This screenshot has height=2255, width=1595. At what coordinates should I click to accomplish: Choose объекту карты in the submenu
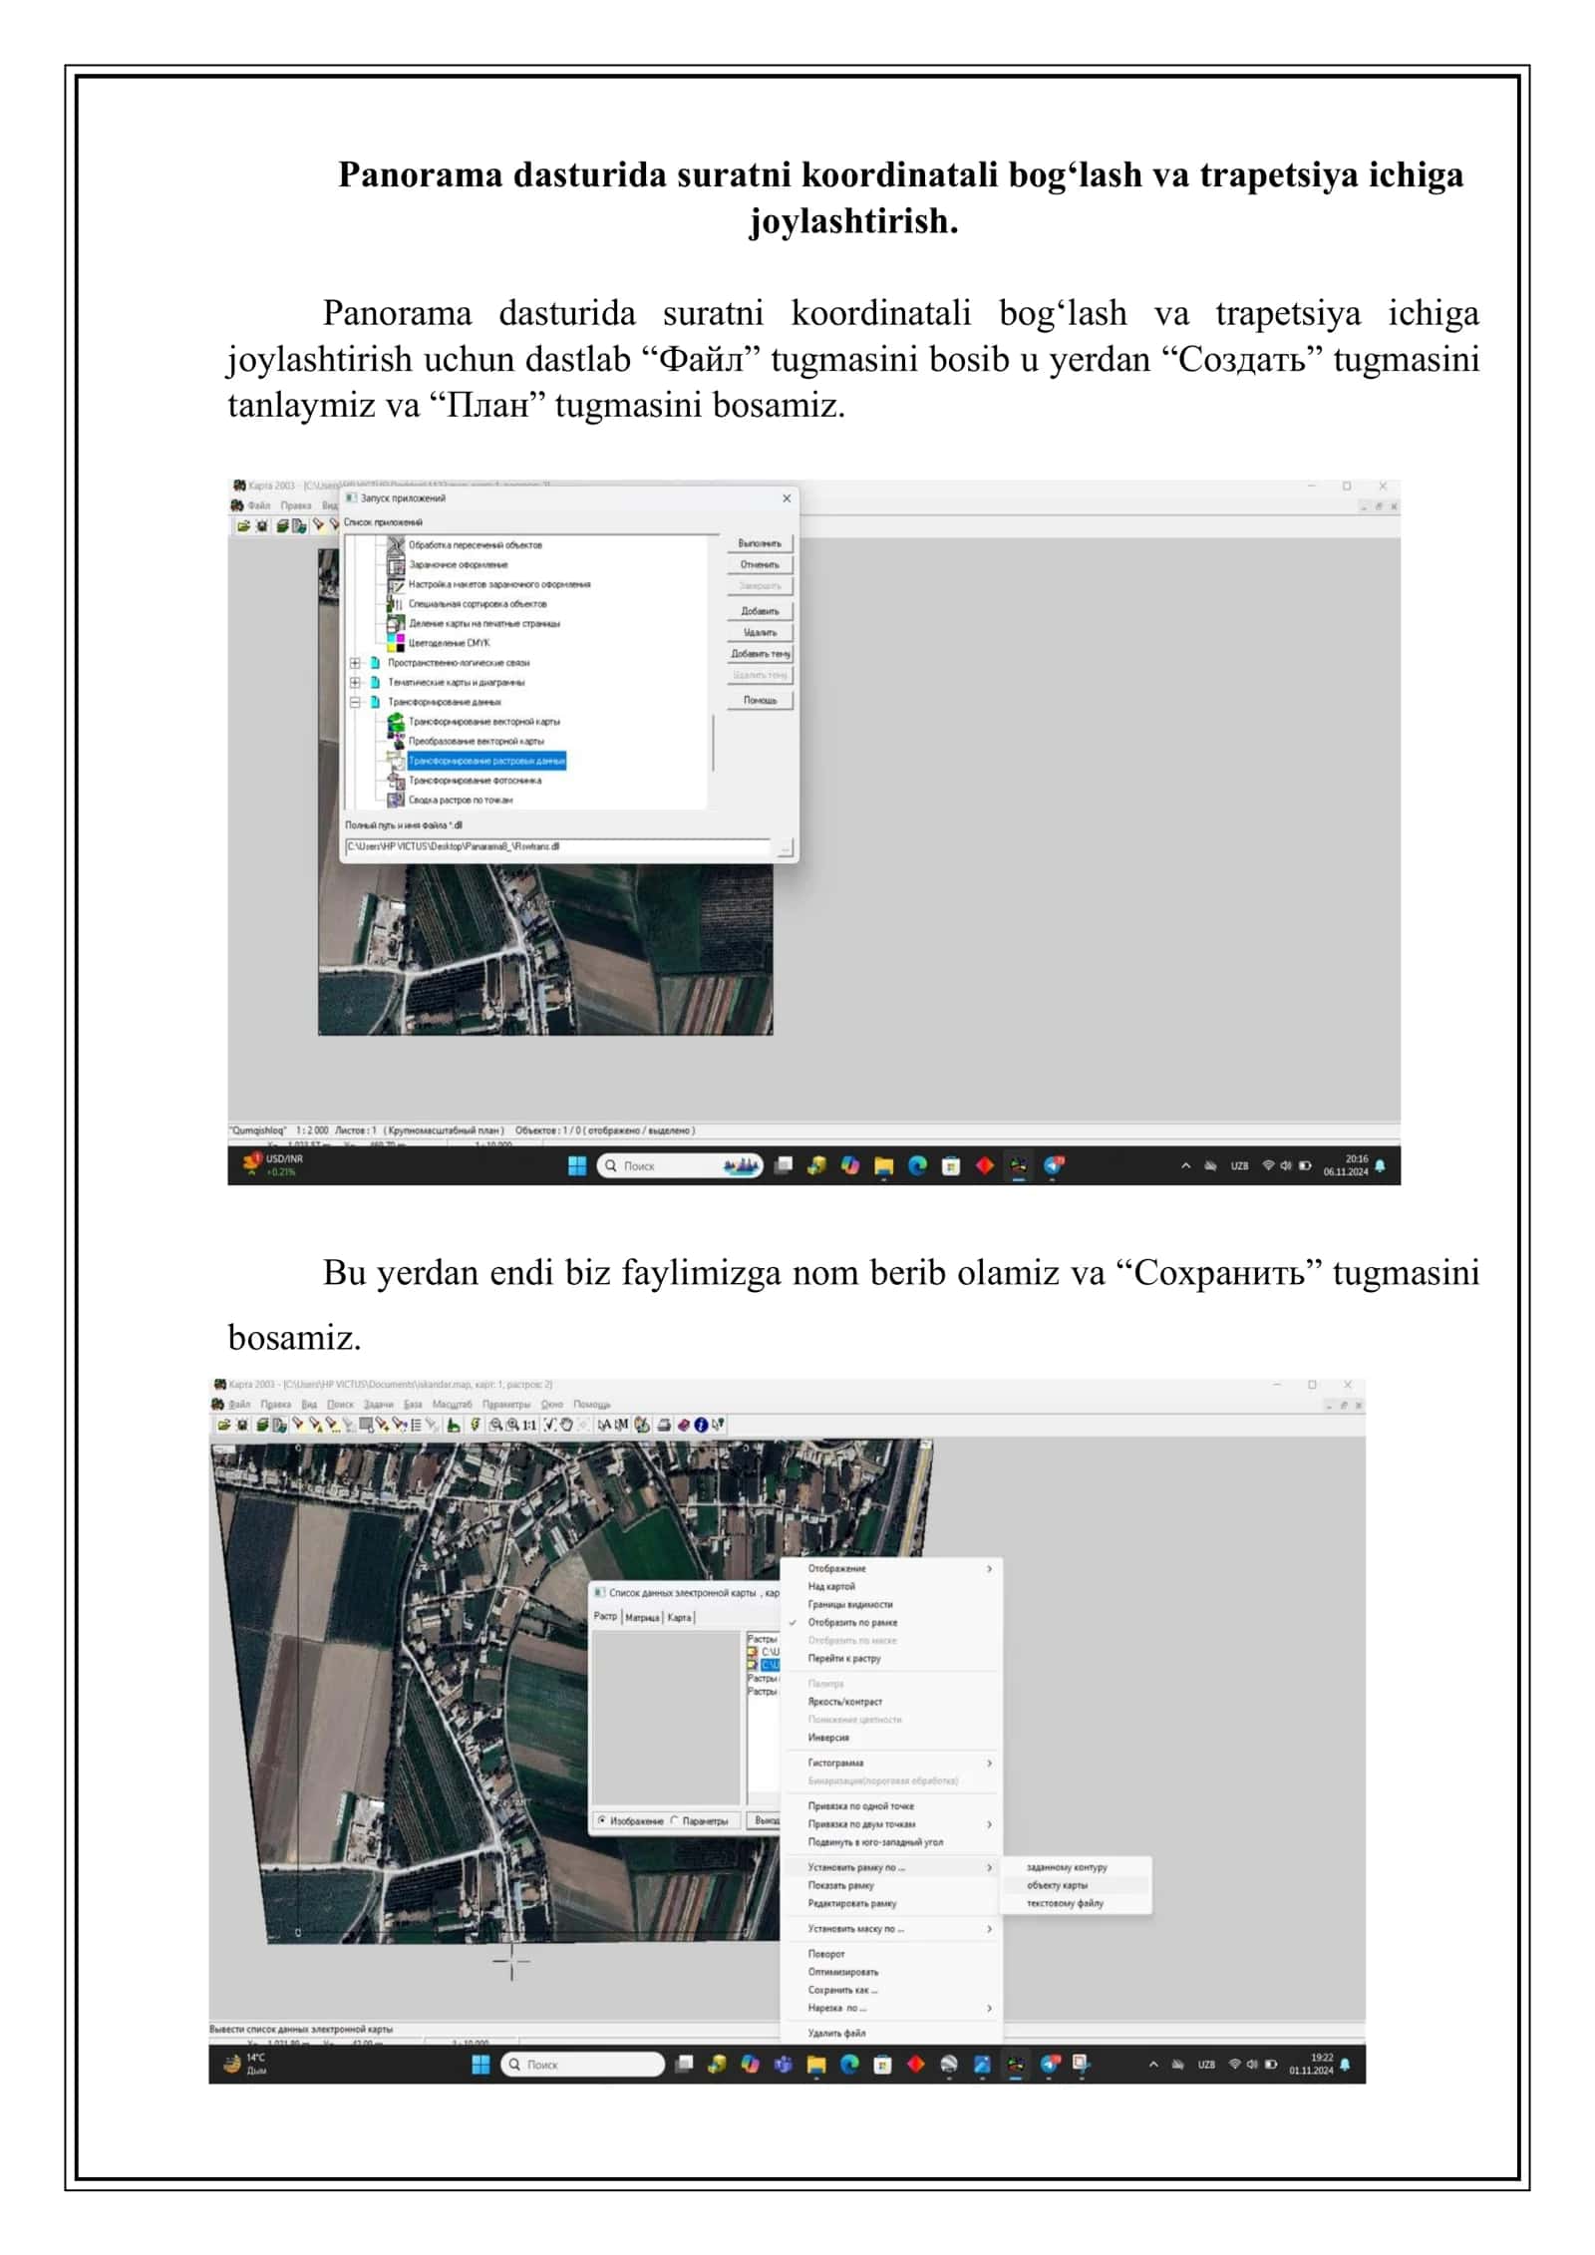pyautogui.click(x=1076, y=1884)
